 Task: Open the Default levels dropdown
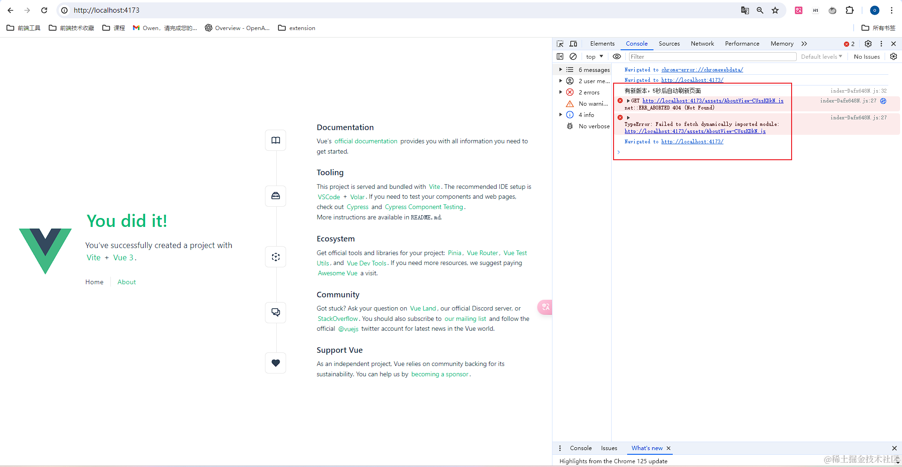pos(822,56)
